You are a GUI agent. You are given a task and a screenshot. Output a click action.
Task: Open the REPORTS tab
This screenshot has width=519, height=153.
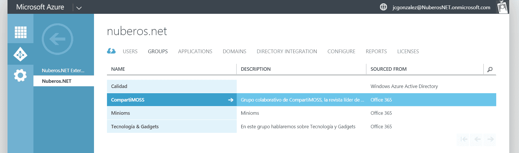tap(376, 51)
